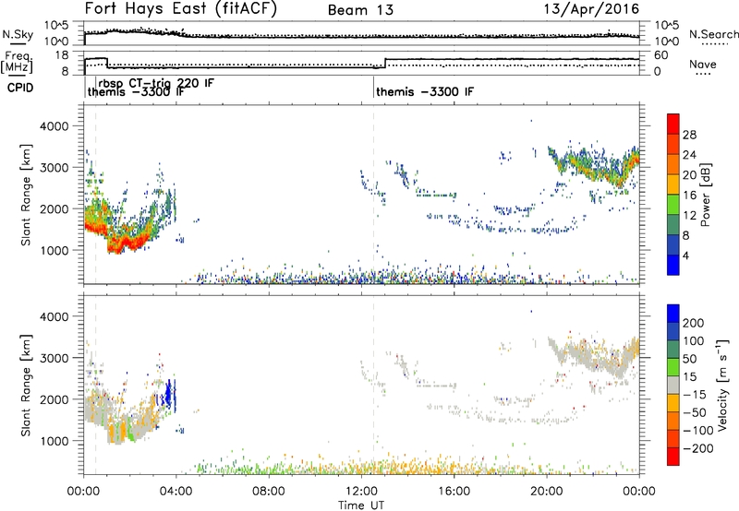Click the "1000" tick of the velocity panel
739x511 pixels.
coord(55,441)
